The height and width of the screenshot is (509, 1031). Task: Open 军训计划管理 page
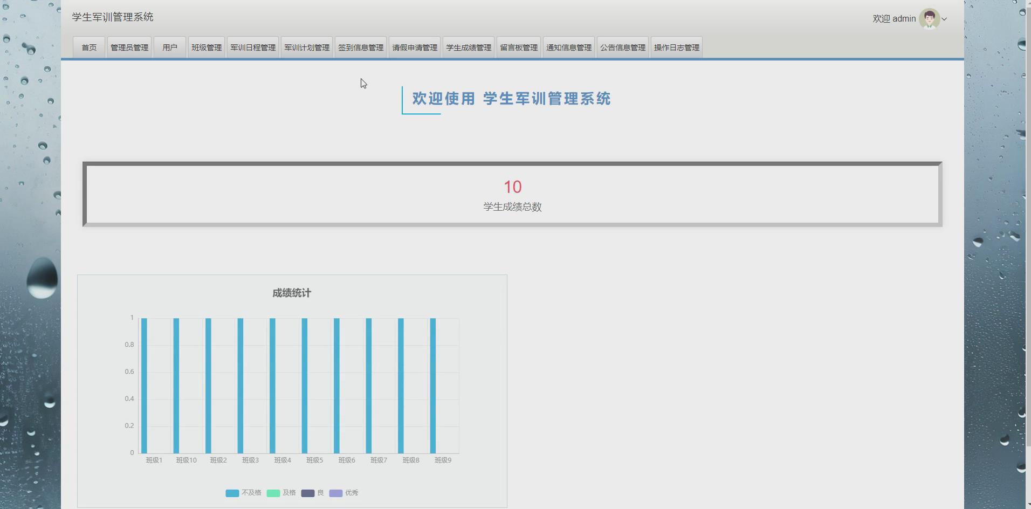tap(306, 47)
